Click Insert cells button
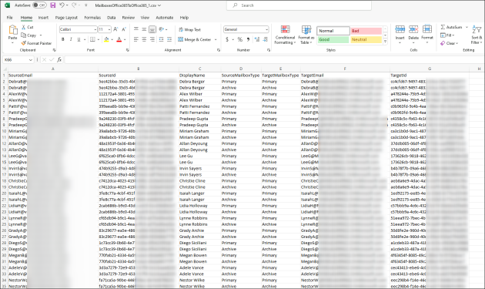 click(400, 35)
